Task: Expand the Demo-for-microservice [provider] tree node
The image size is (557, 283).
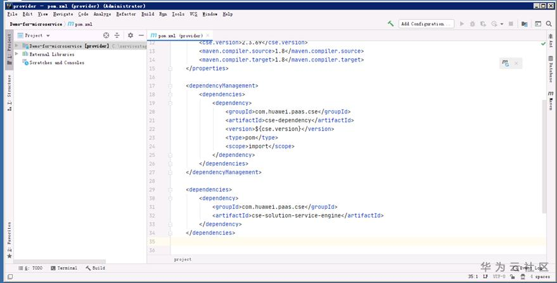Action: [x=16, y=46]
